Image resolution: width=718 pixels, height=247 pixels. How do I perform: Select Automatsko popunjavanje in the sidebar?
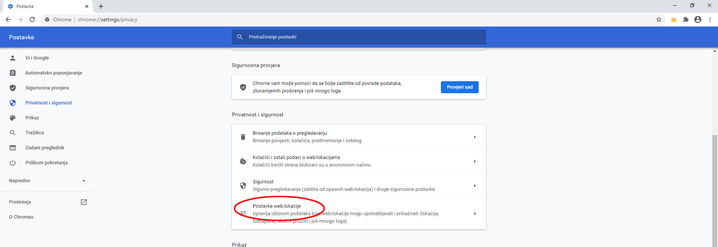point(53,73)
